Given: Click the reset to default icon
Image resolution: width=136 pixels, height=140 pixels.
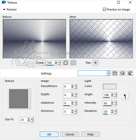Looking at the screenshot, I should (x=130, y=73).
